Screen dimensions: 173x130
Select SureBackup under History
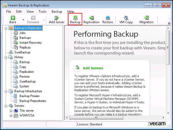click(28, 81)
